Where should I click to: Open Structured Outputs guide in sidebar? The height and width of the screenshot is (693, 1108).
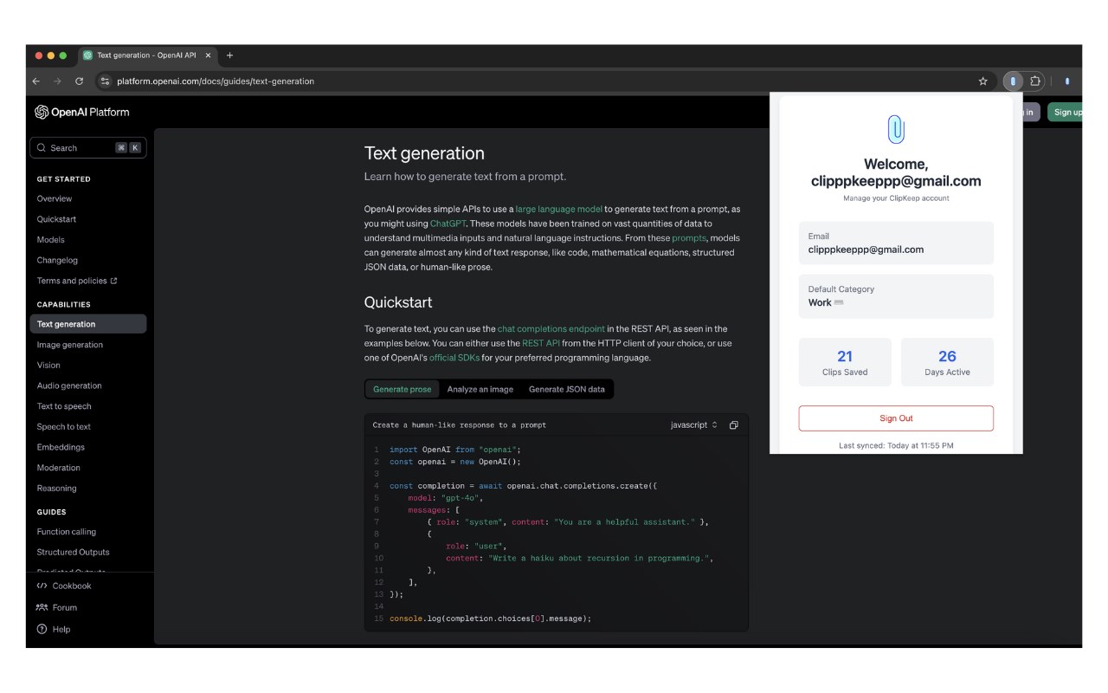click(74, 552)
